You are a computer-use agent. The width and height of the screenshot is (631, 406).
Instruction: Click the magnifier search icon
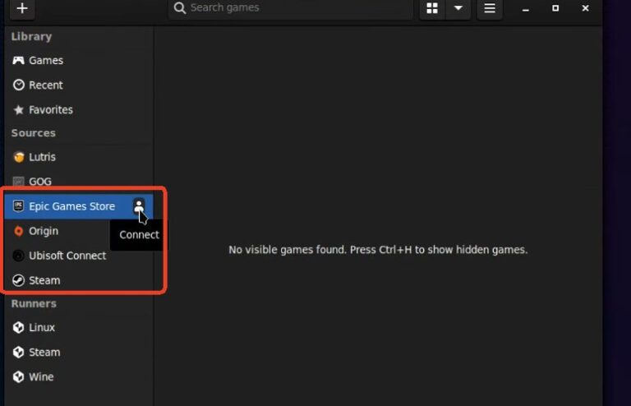(180, 8)
